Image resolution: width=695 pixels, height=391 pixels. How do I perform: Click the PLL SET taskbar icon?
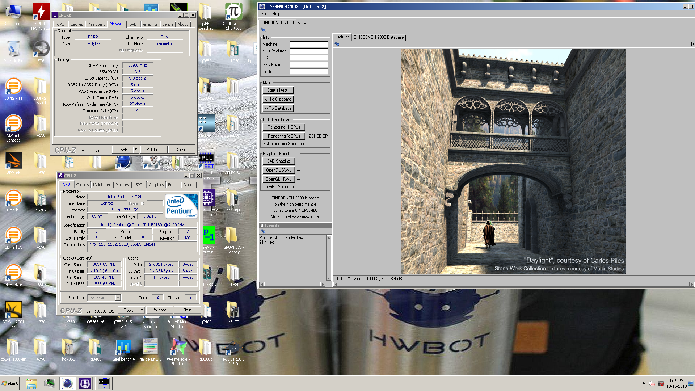[x=104, y=383]
